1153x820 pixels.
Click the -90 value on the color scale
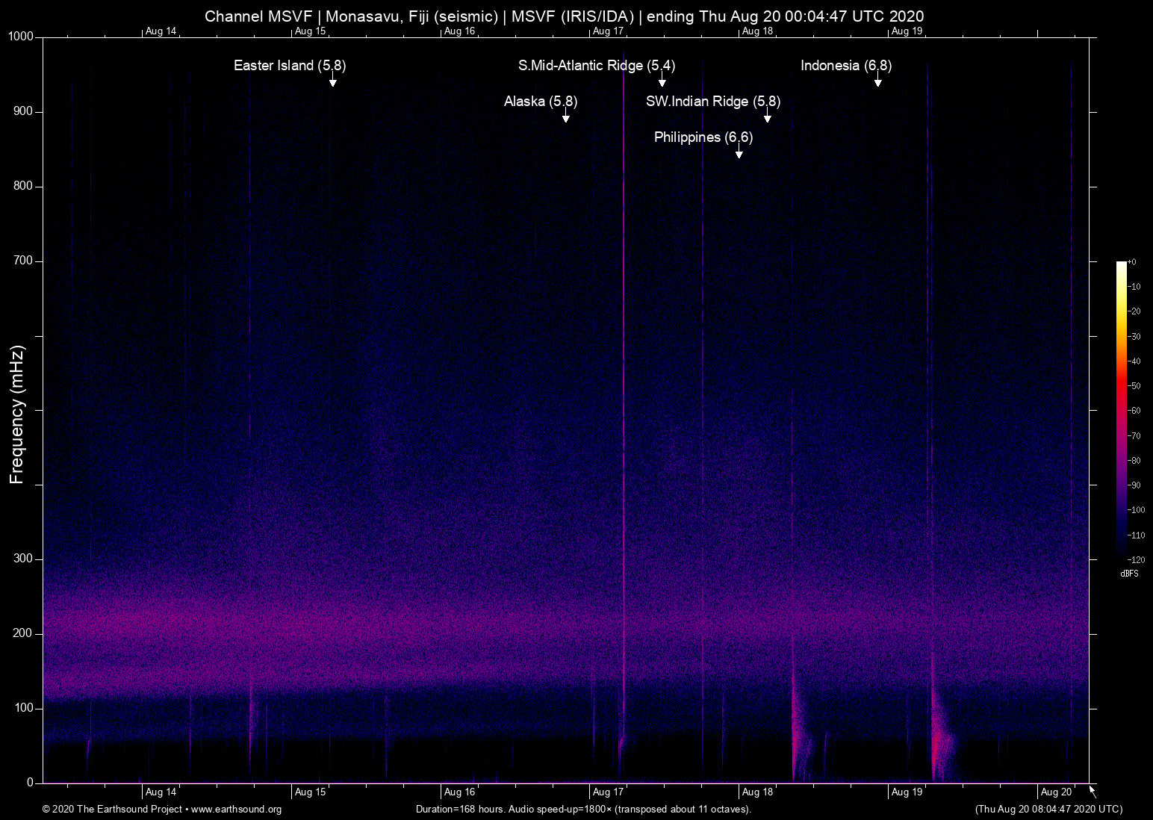point(1134,485)
